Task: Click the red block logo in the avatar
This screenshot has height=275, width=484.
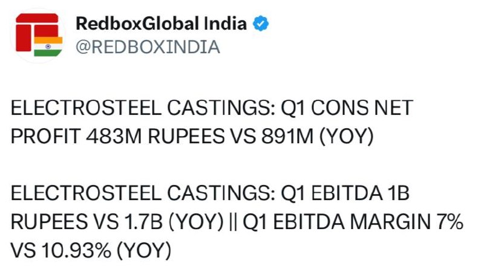Action: point(37,32)
